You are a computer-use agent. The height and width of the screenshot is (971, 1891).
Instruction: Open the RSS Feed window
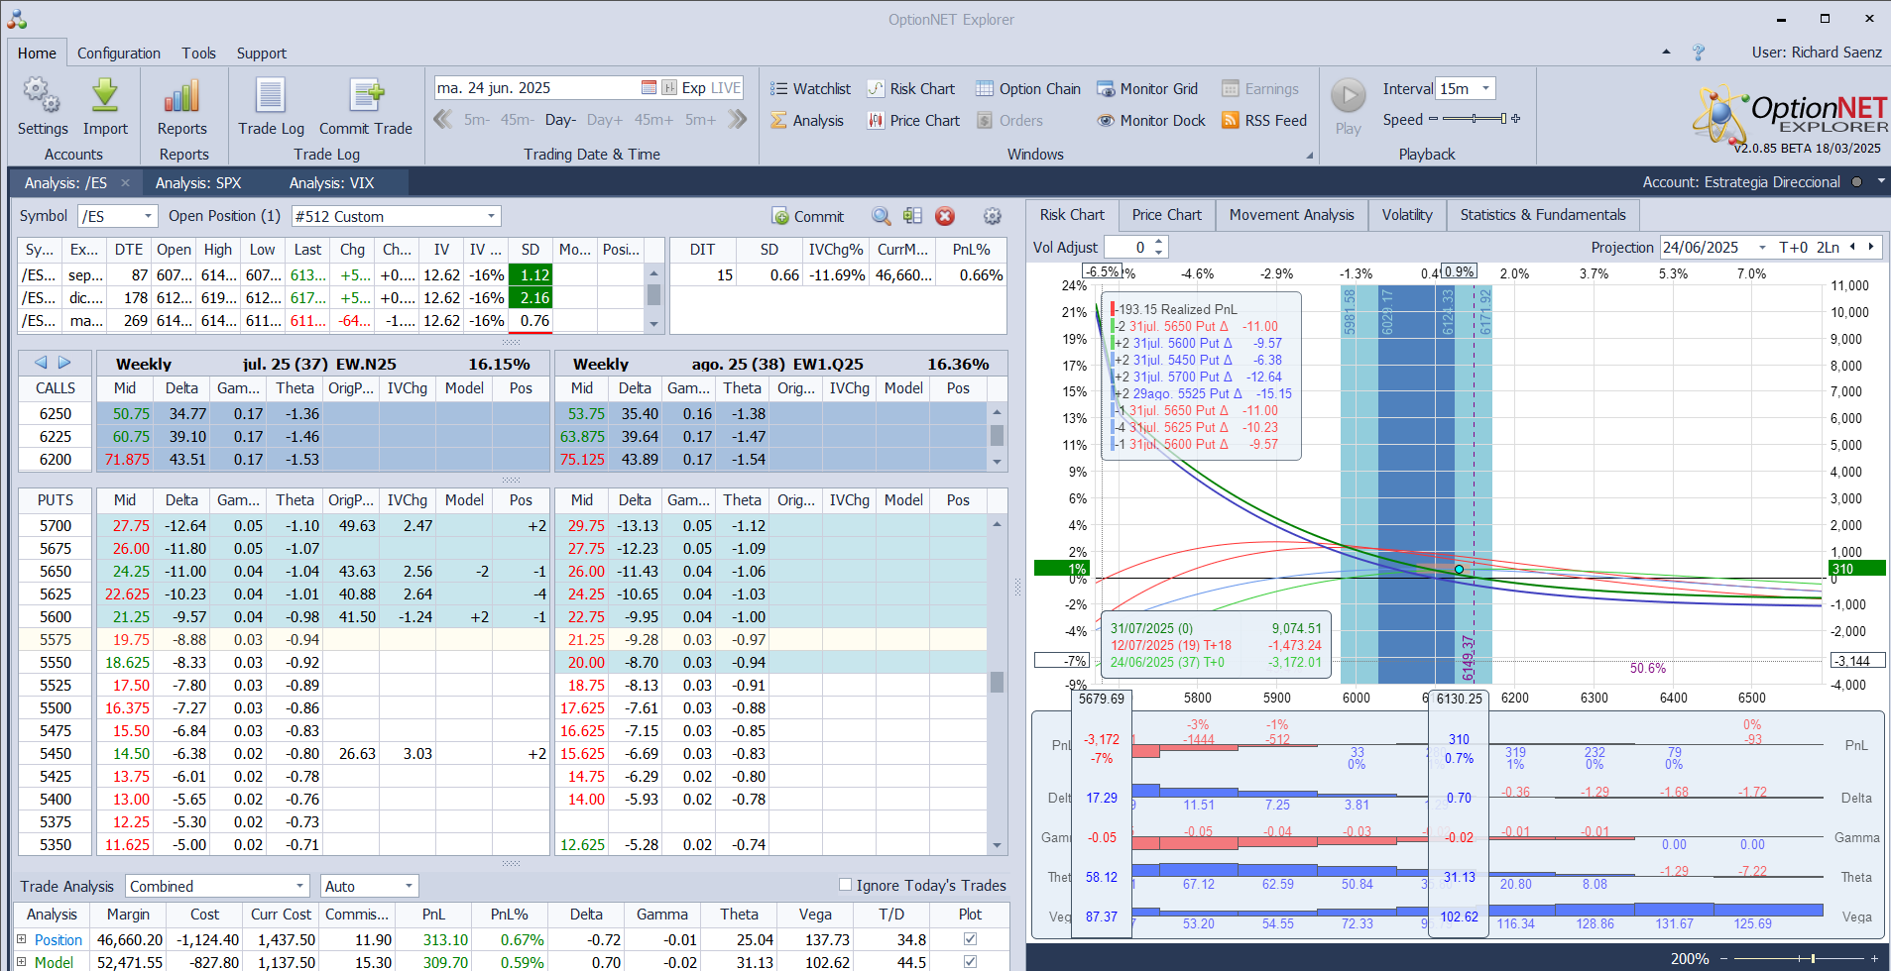tap(1263, 121)
